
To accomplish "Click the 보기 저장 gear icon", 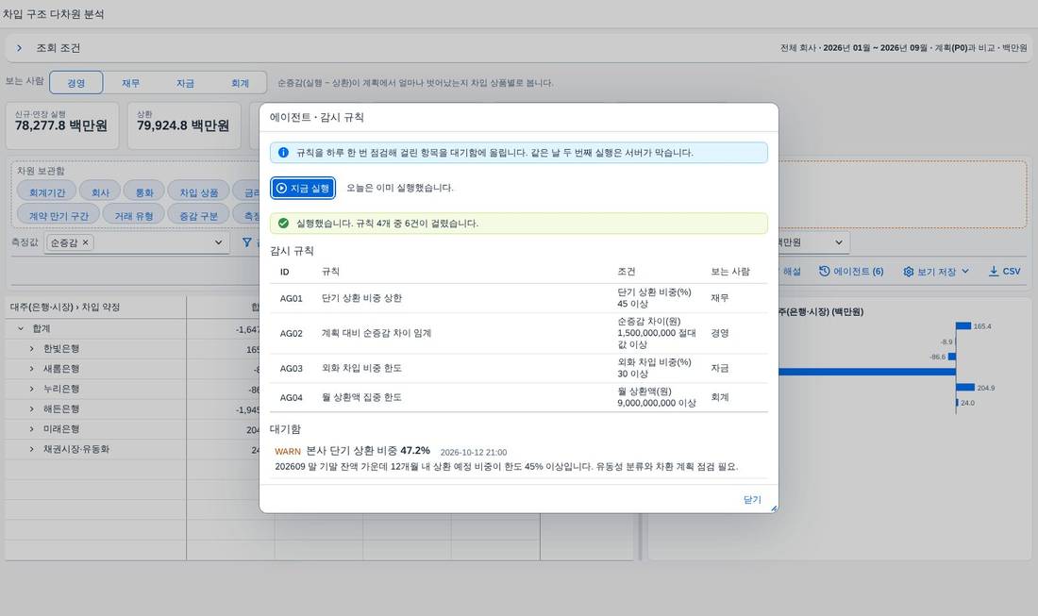I will pyautogui.click(x=908, y=272).
